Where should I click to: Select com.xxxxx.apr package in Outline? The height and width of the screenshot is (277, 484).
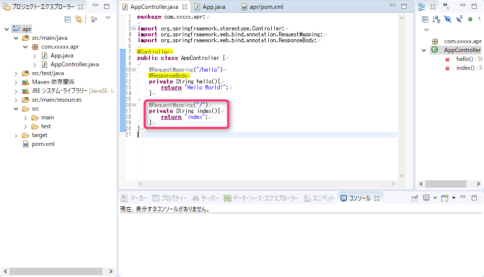[462, 41]
